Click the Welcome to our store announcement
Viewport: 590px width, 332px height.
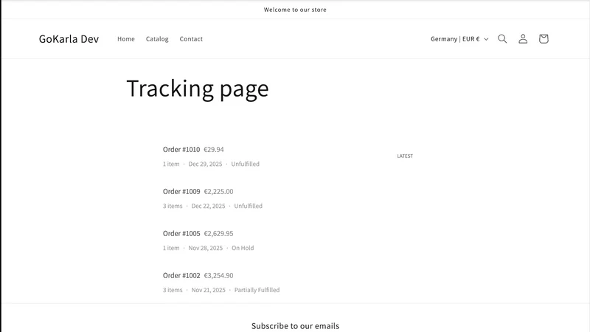[295, 10]
